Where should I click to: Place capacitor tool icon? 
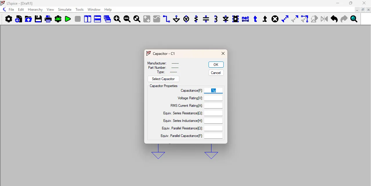point(206,19)
